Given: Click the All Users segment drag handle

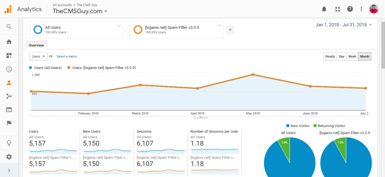Looking at the screenshot, I should pyautogui.click(x=30, y=30).
